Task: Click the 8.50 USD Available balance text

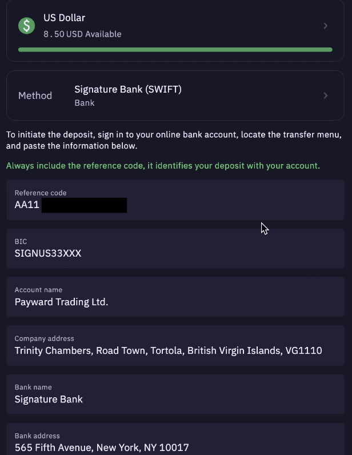Action: (x=82, y=34)
